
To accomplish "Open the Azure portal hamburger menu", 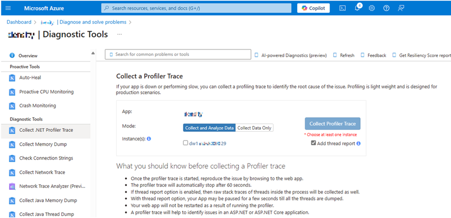I will point(9,8).
